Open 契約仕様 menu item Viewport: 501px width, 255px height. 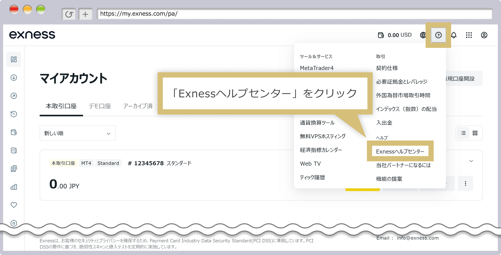tap(387, 68)
